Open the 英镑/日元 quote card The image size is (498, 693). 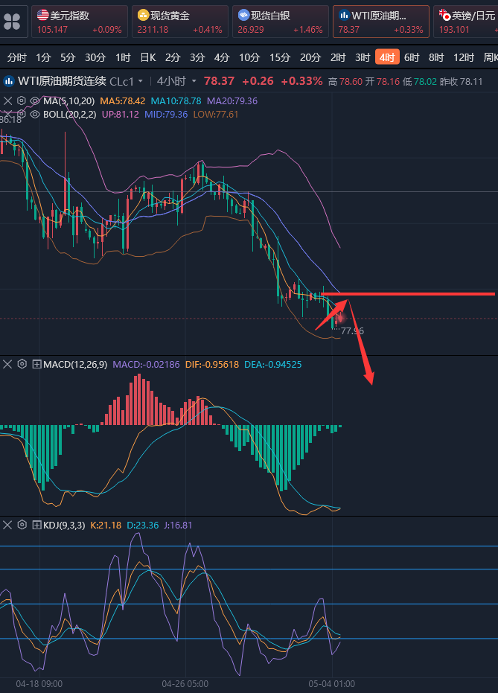pos(466,22)
